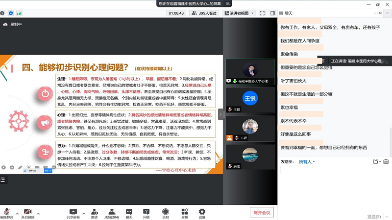Screen dimensions: 392x220
Task: Open the Invite (邀请) icon
Action: point(94,214)
